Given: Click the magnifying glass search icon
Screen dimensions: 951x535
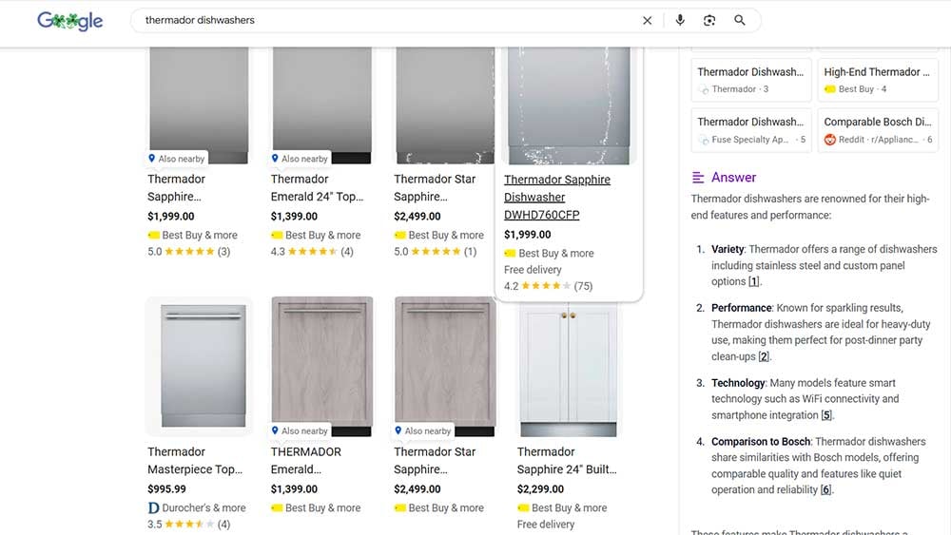Looking at the screenshot, I should (x=739, y=20).
